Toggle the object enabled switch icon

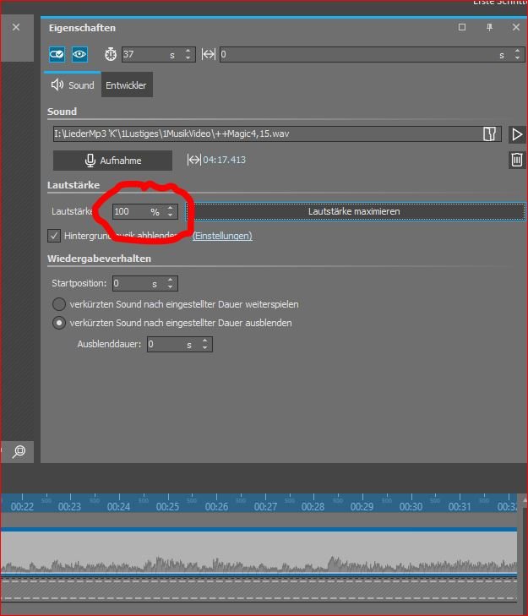point(57,54)
